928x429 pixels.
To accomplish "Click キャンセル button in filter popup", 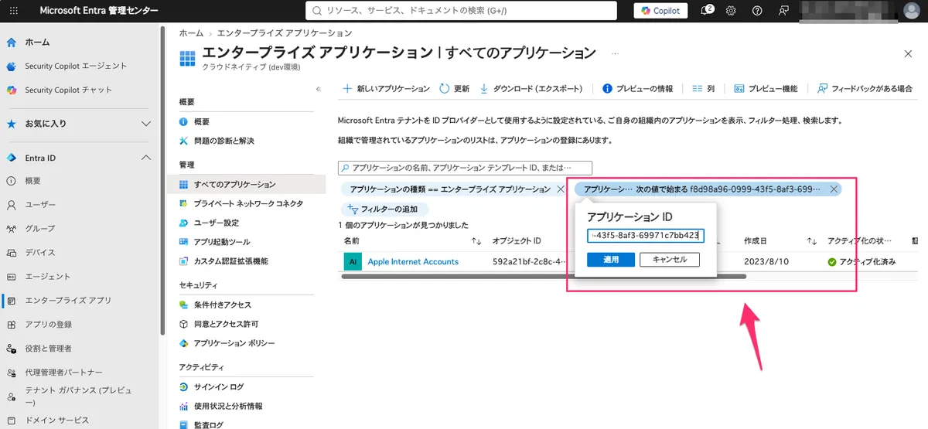I will click(x=670, y=260).
